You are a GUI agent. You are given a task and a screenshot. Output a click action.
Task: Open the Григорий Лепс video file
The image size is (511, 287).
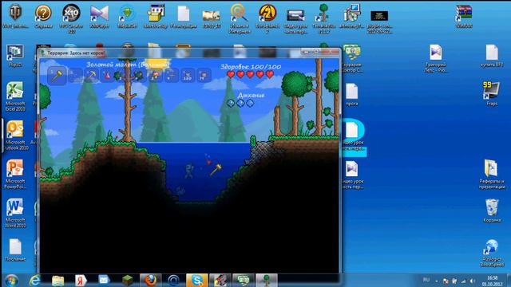(436, 58)
